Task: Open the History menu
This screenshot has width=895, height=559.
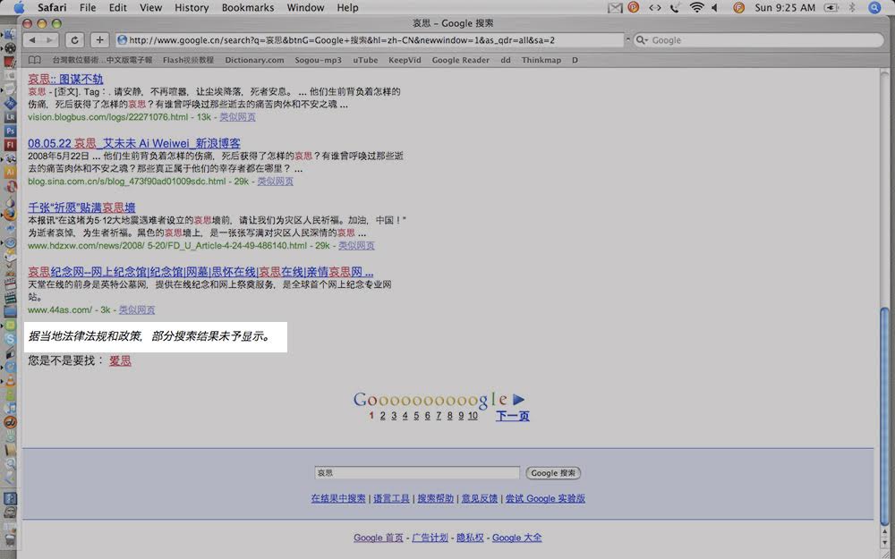Action: 192,7
